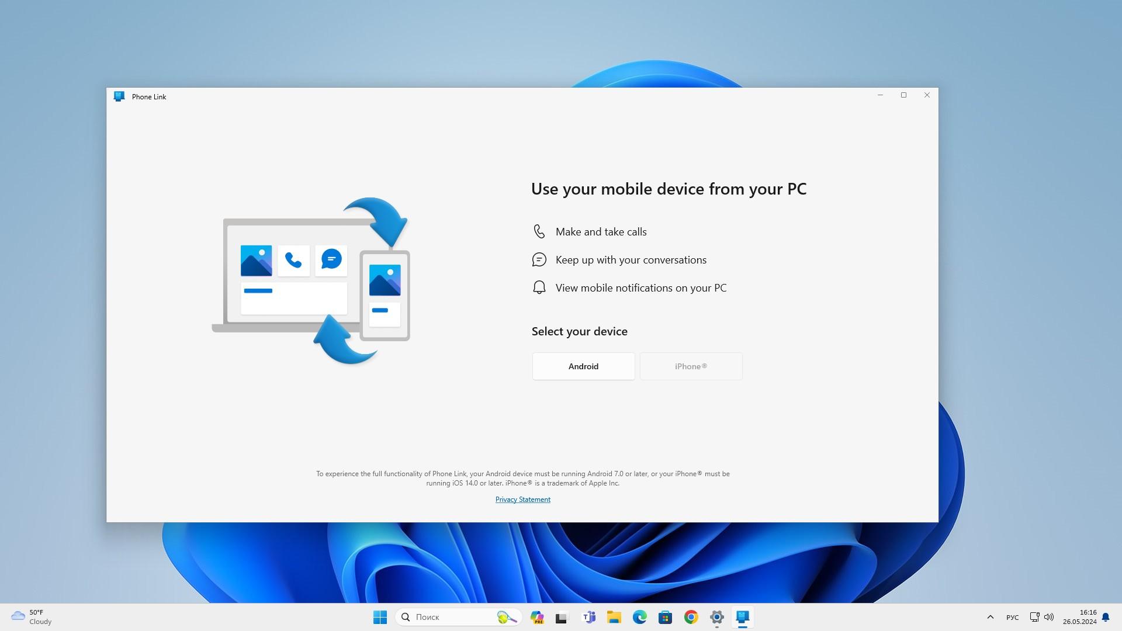This screenshot has width=1122, height=631.
Task: Open Microsoft Teams icon in taskbar
Action: [x=588, y=616]
